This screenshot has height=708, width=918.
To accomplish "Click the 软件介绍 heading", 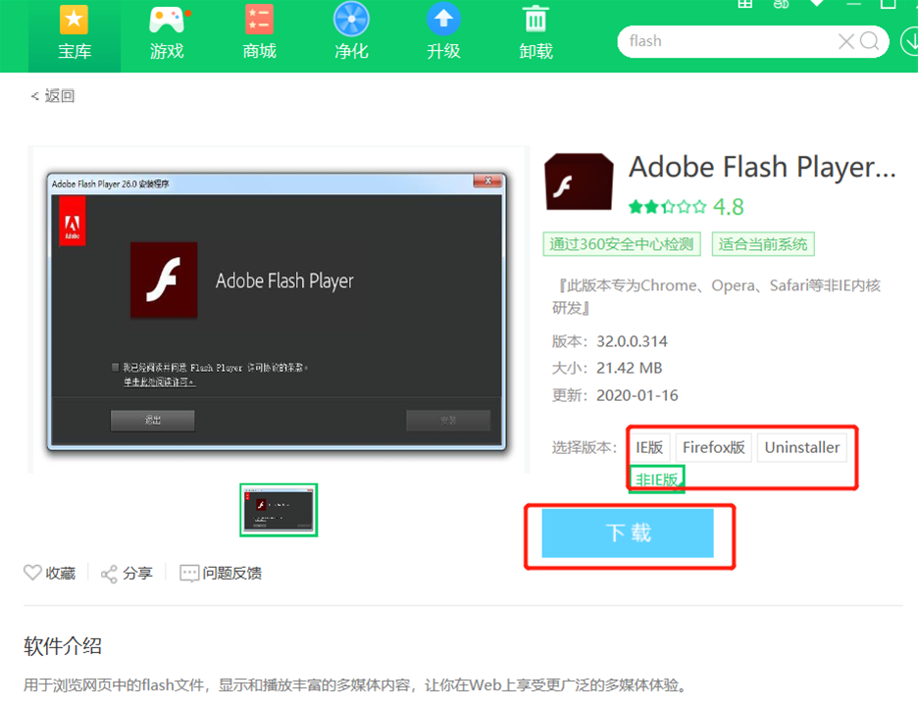I will pyautogui.click(x=63, y=646).
